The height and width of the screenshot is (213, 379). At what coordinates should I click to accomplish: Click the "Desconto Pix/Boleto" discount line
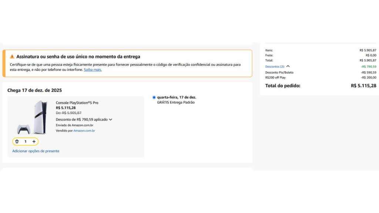point(279,72)
